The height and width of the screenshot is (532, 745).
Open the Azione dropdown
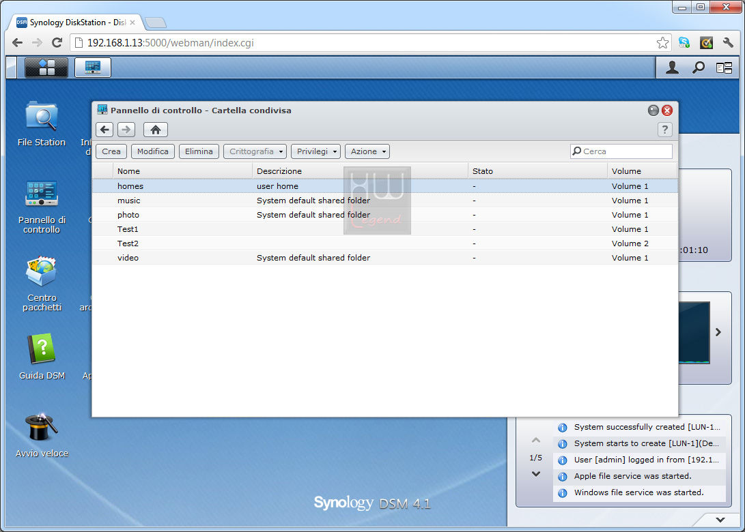(367, 151)
